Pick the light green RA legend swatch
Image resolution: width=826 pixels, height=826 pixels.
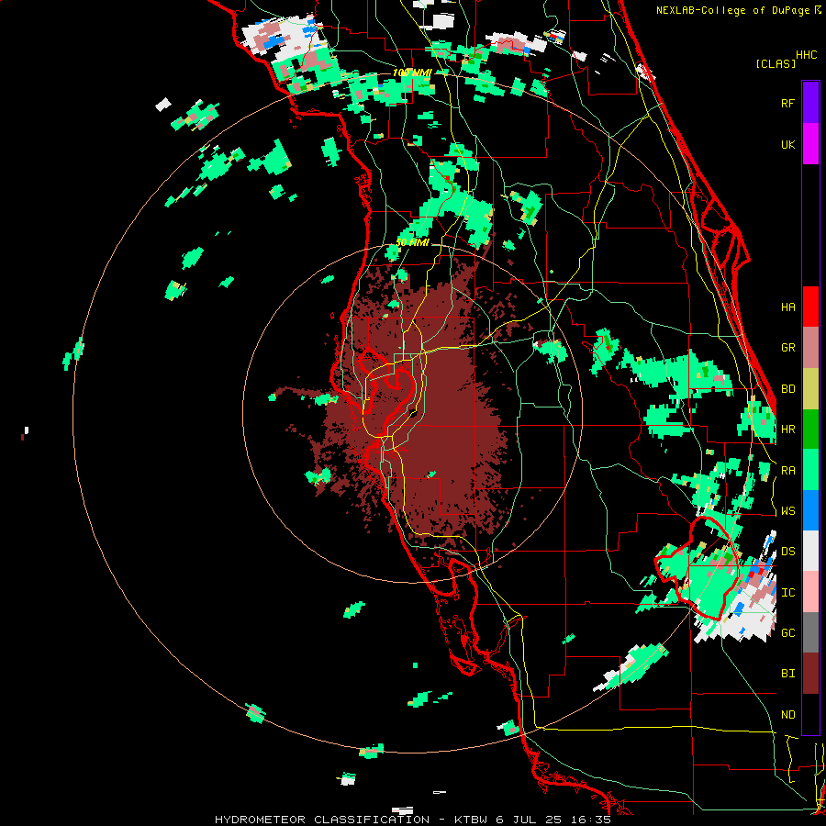(x=810, y=470)
